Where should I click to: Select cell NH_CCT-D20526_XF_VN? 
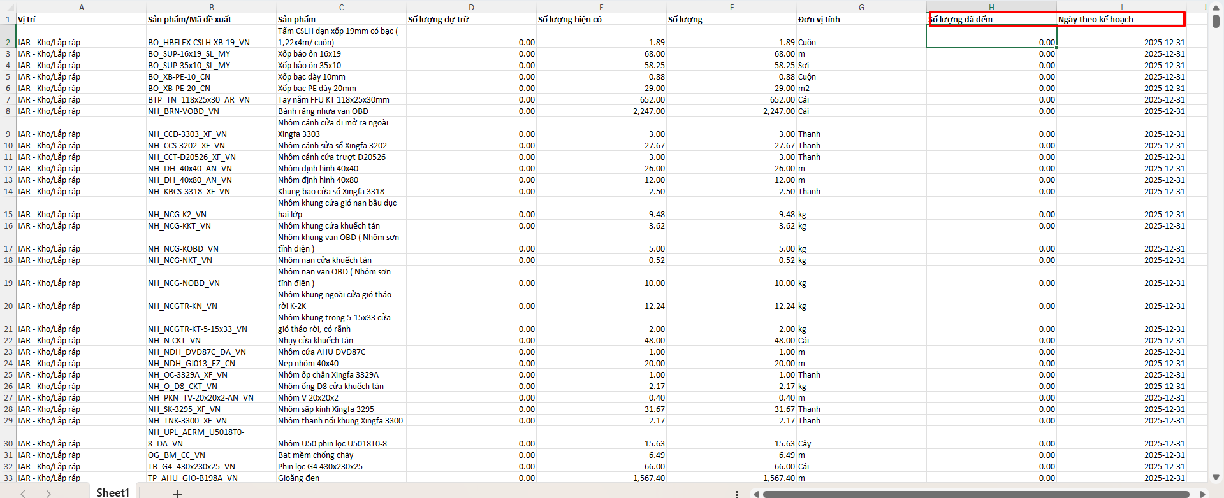(x=211, y=157)
